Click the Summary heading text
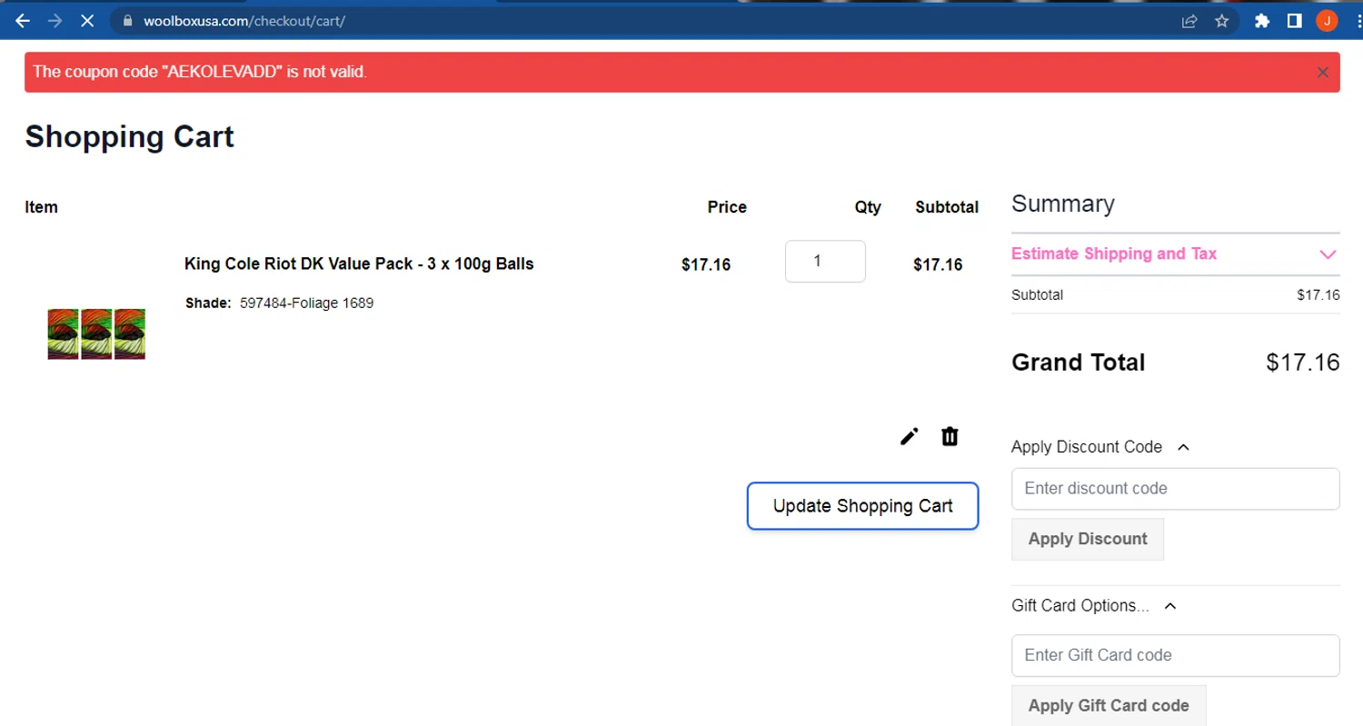Screen dimensions: 1363x726 pos(1063,204)
